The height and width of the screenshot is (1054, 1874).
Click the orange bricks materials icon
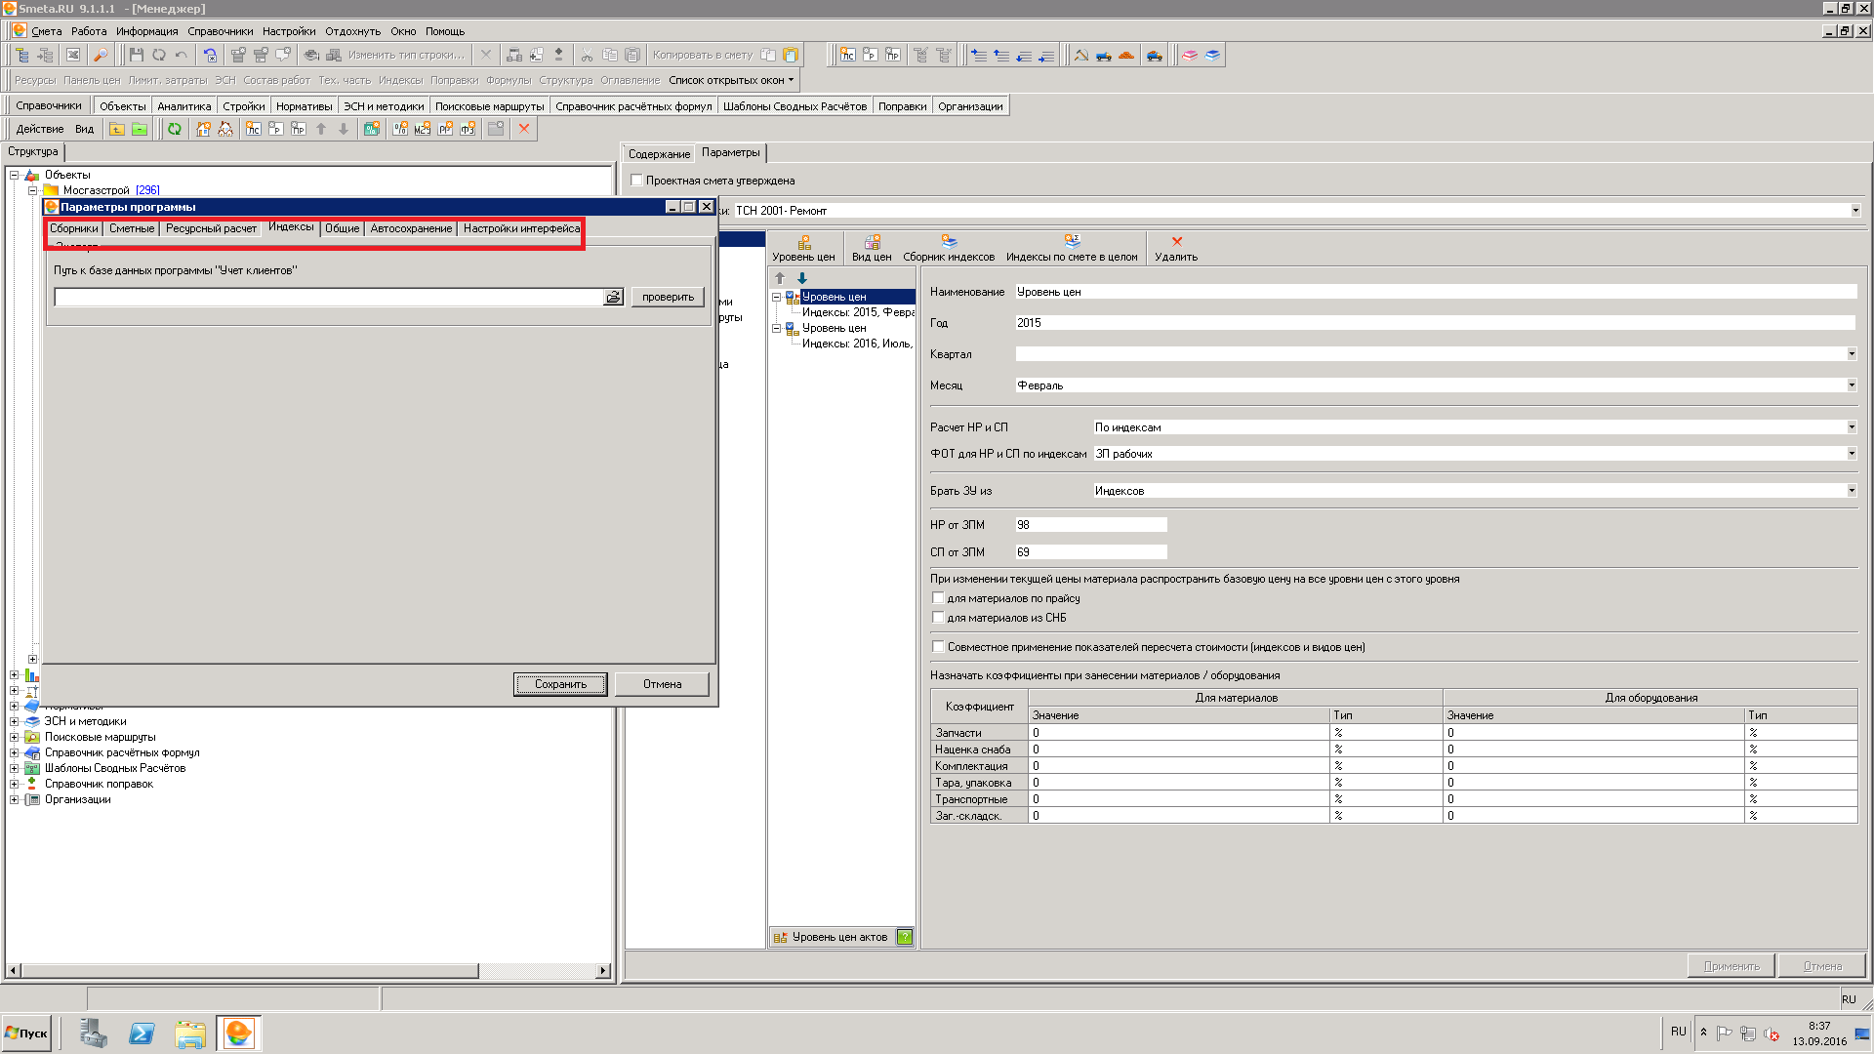click(1125, 56)
